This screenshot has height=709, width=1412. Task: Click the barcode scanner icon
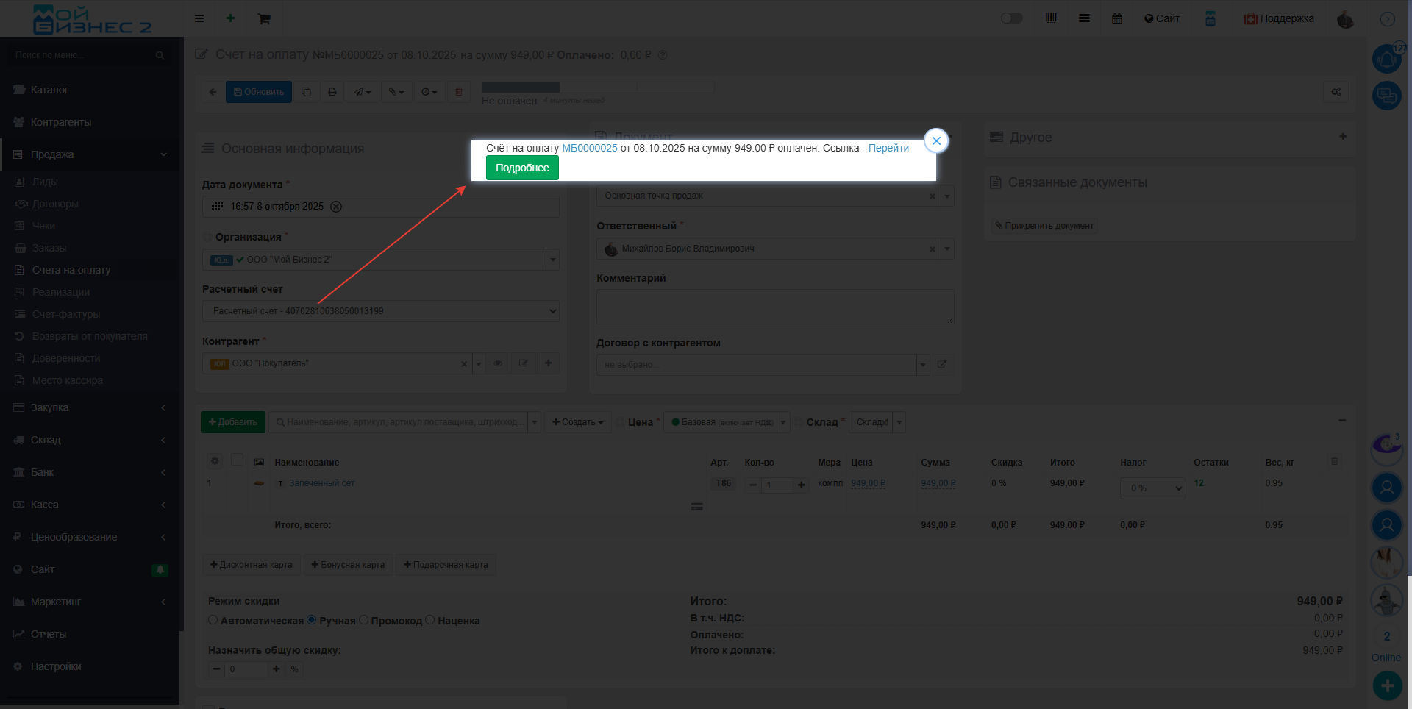click(x=1051, y=18)
